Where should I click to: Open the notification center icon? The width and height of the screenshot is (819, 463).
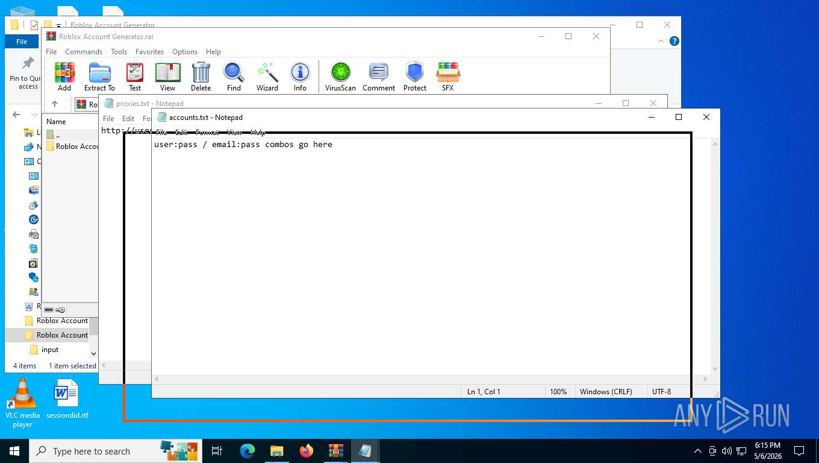click(x=799, y=451)
